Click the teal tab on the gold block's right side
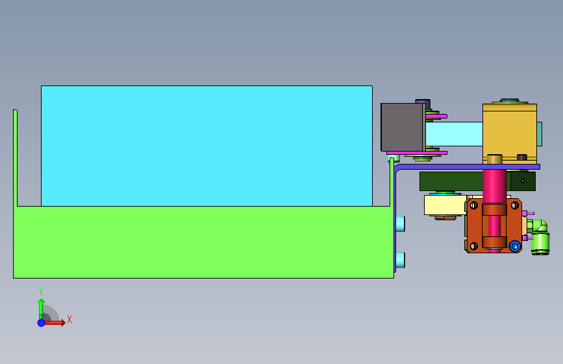Viewport: 563px width, 364px height. pyautogui.click(x=540, y=134)
